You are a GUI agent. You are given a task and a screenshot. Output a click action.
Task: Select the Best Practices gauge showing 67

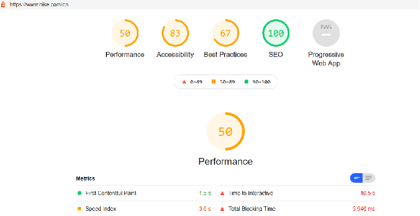click(x=226, y=33)
